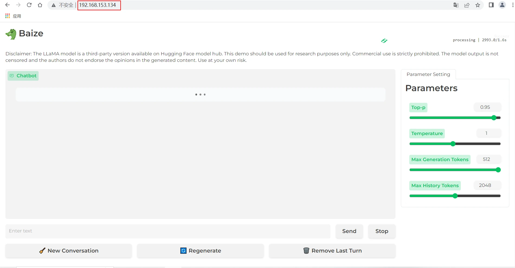Click the Max History Tokens label
The height and width of the screenshot is (268, 515).
point(435,186)
